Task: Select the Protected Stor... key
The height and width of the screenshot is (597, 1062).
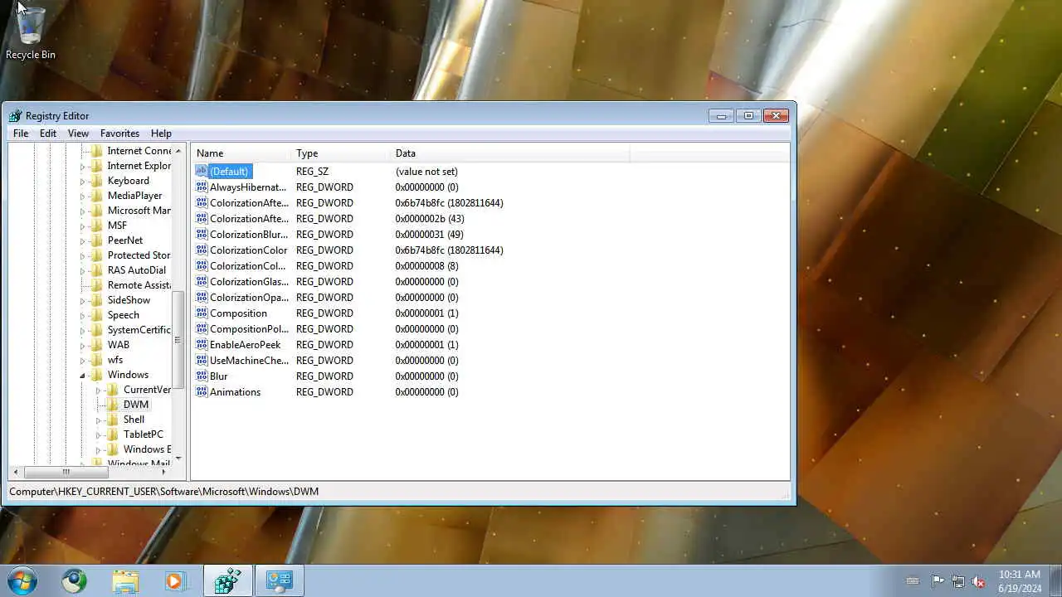Action: 139,255
